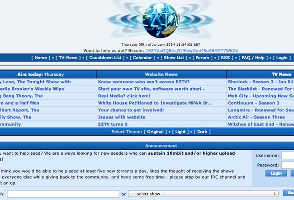294x200 pixels.
Task: Click the search text field
Action: [62, 194]
